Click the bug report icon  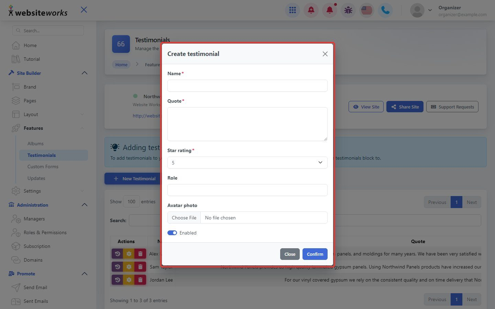coord(348,10)
